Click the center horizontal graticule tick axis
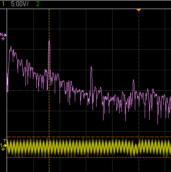The width and height of the screenshot is (171, 172). pos(89,90)
